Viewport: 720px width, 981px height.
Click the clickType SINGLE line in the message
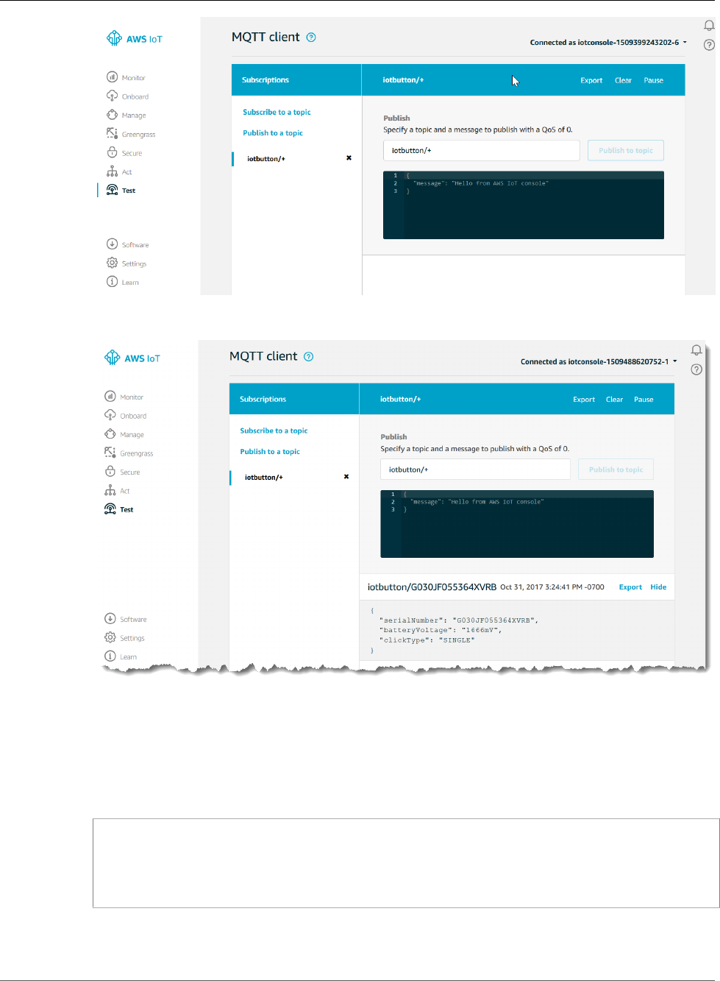click(427, 640)
